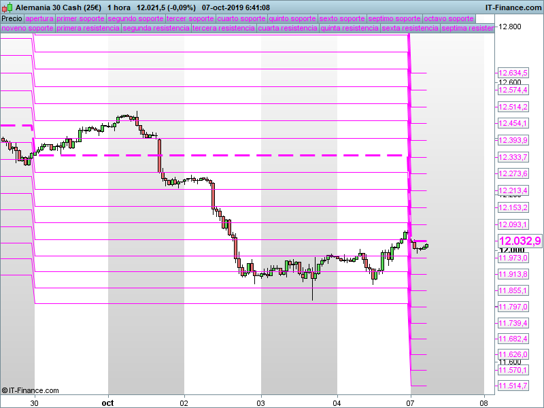544x408 pixels.
Task: Click the 12.213,4 price level tag
Action: pos(513,190)
